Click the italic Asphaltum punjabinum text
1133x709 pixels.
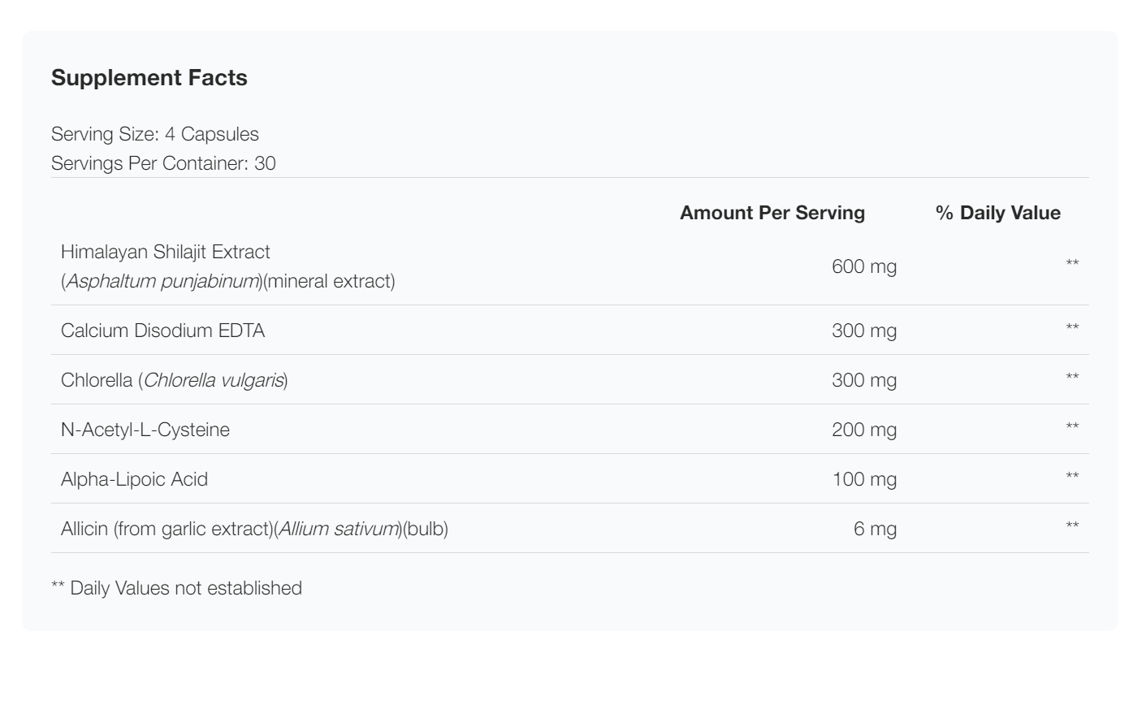click(x=162, y=281)
